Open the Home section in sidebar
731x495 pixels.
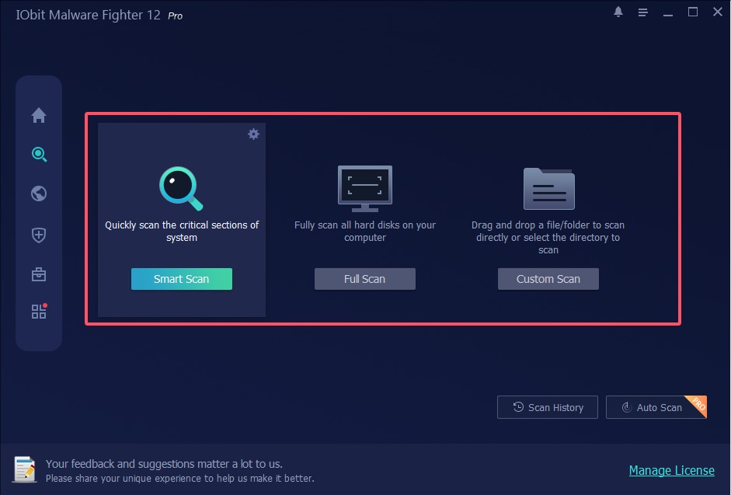(x=39, y=115)
